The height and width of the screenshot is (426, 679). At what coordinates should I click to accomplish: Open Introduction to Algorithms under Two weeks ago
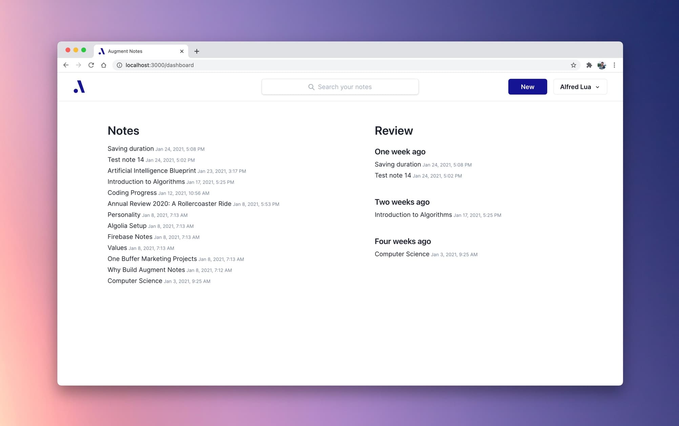(x=413, y=215)
